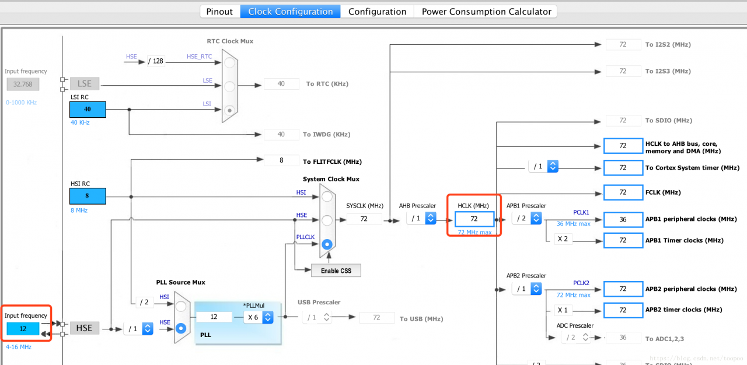Click the LSI RC 40 block
Screen dimensions: 747x365
(88, 110)
